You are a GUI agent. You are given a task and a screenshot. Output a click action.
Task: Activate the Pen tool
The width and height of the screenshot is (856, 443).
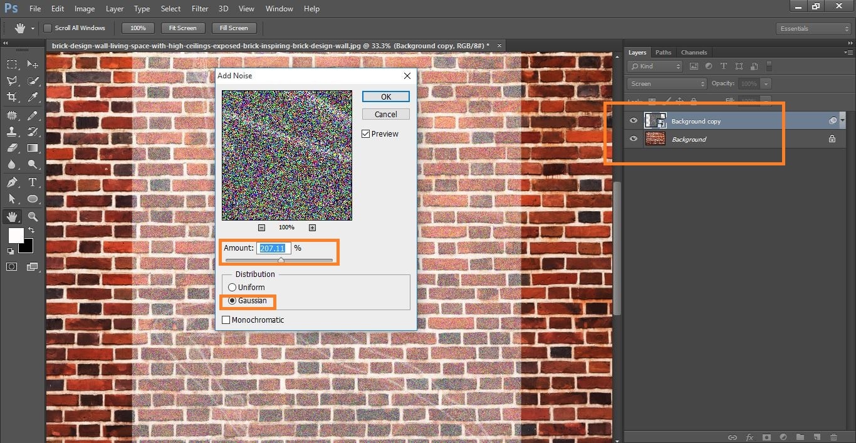coord(12,182)
